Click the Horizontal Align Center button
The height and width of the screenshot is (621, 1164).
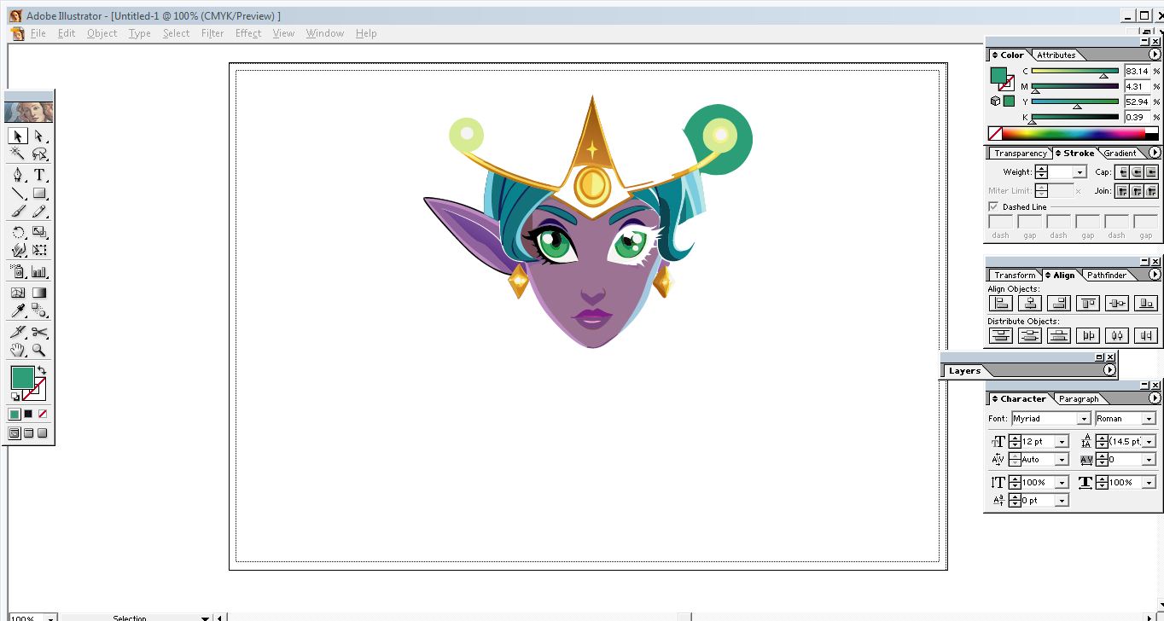point(1030,303)
